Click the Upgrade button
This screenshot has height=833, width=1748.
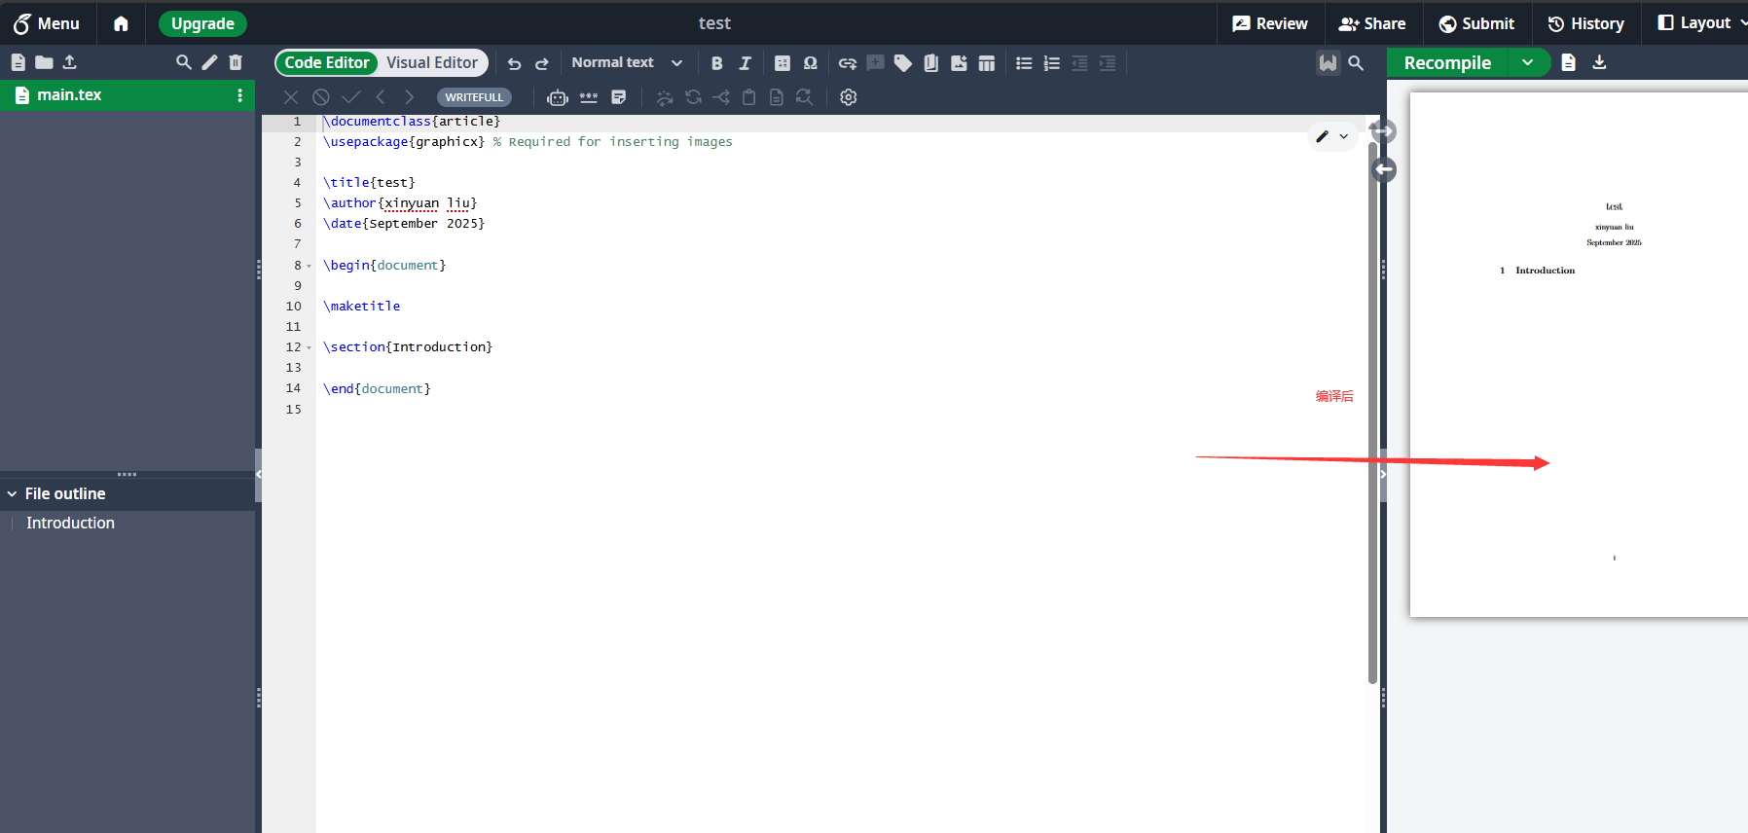(202, 23)
